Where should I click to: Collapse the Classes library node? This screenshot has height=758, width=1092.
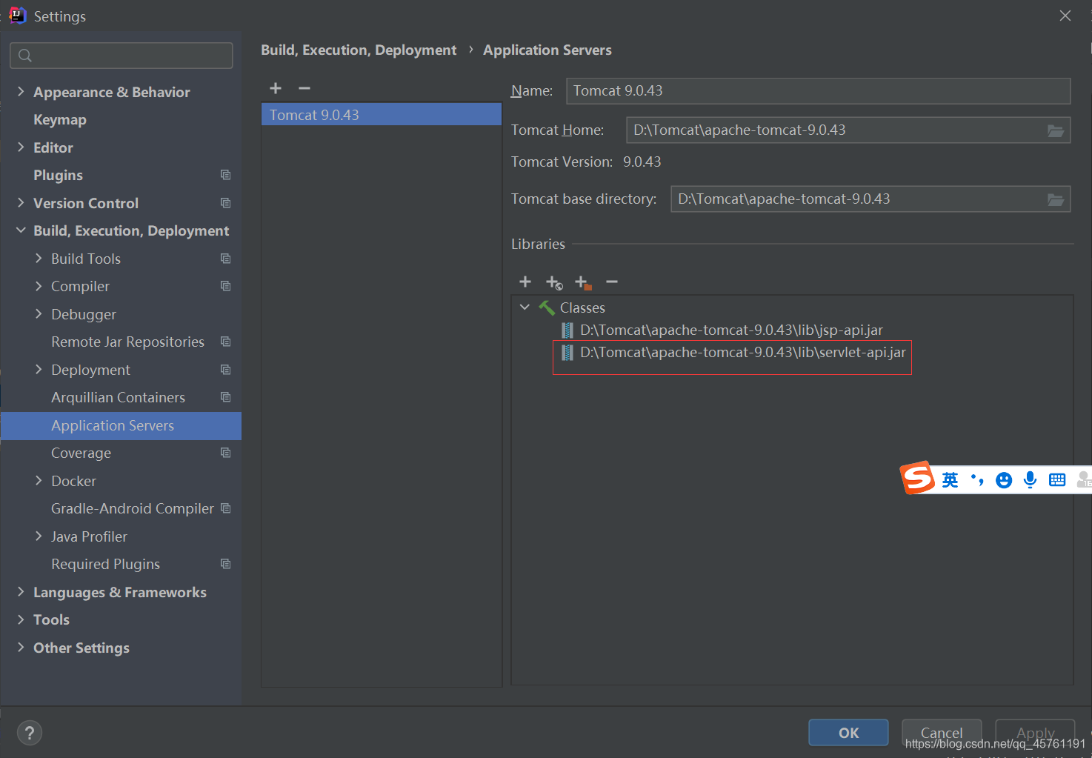pos(525,307)
